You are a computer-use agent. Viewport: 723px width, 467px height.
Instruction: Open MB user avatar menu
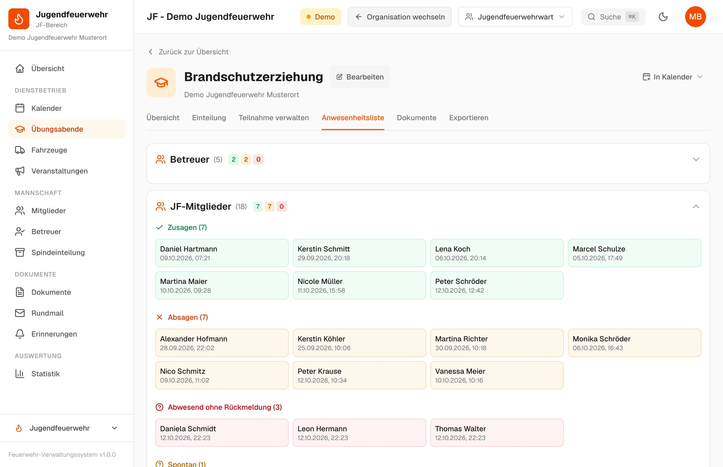695,17
